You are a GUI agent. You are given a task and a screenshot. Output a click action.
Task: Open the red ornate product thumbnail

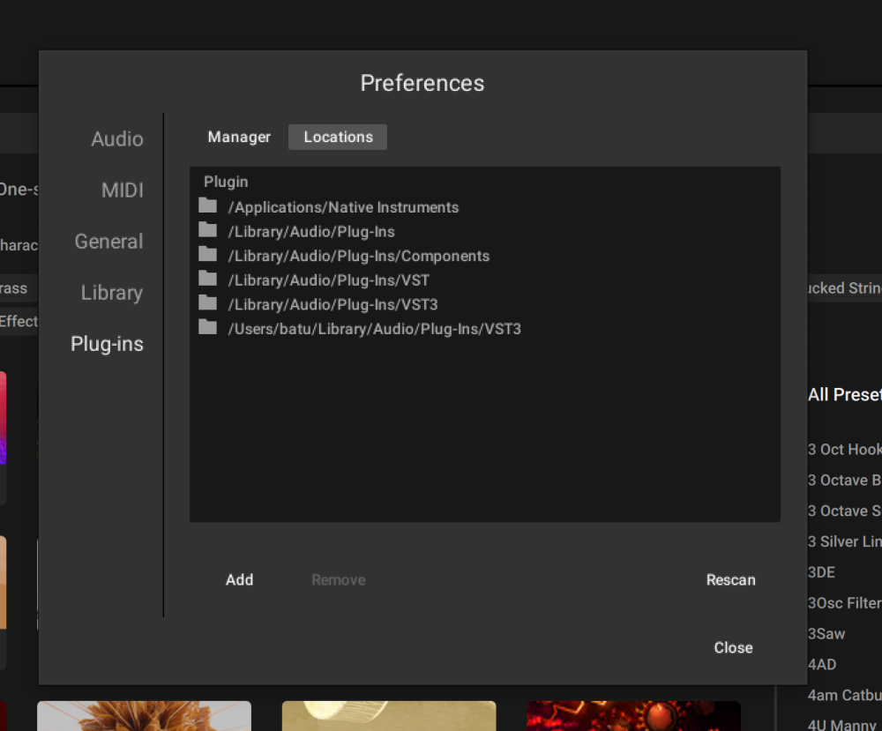[633, 716]
